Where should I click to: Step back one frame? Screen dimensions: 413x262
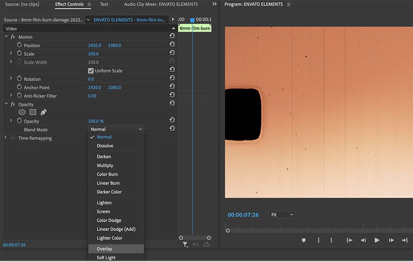point(363,240)
